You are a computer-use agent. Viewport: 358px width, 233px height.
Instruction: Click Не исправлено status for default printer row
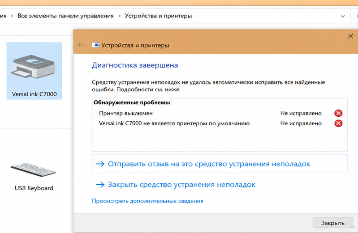pos(301,123)
